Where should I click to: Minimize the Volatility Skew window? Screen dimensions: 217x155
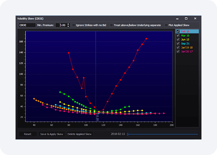click(x=177, y=19)
